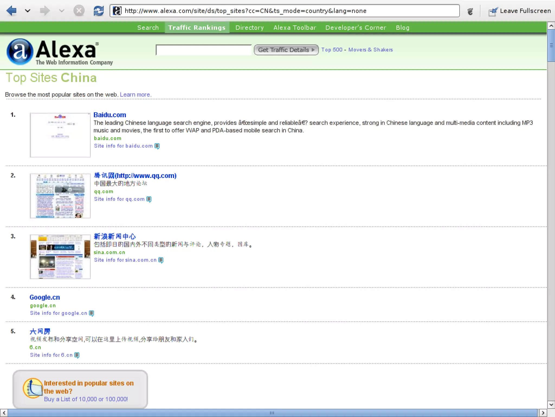Click the note icon beside qq.com site info

(x=149, y=199)
